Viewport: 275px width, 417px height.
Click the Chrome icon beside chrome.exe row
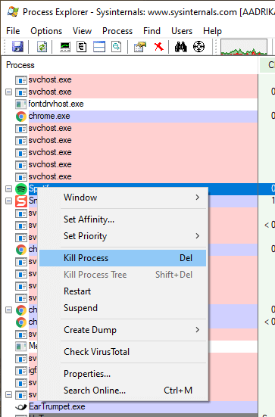pyautogui.click(x=21, y=117)
